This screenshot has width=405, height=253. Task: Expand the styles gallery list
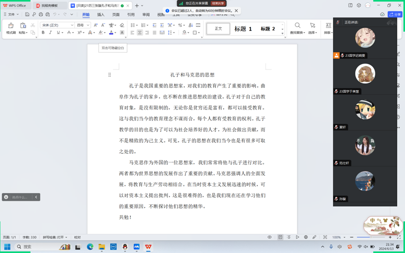pyautogui.click(x=282, y=33)
